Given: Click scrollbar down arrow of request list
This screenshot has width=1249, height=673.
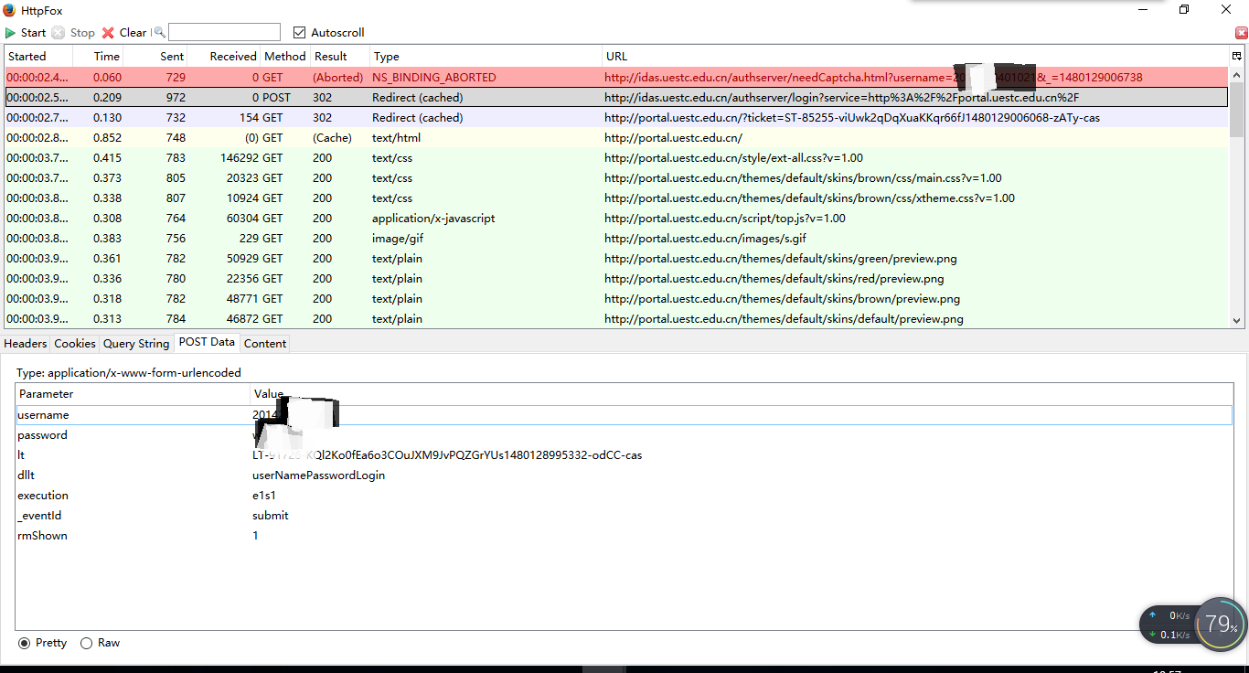Looking at the screenshot, I should pos(1237,320).
